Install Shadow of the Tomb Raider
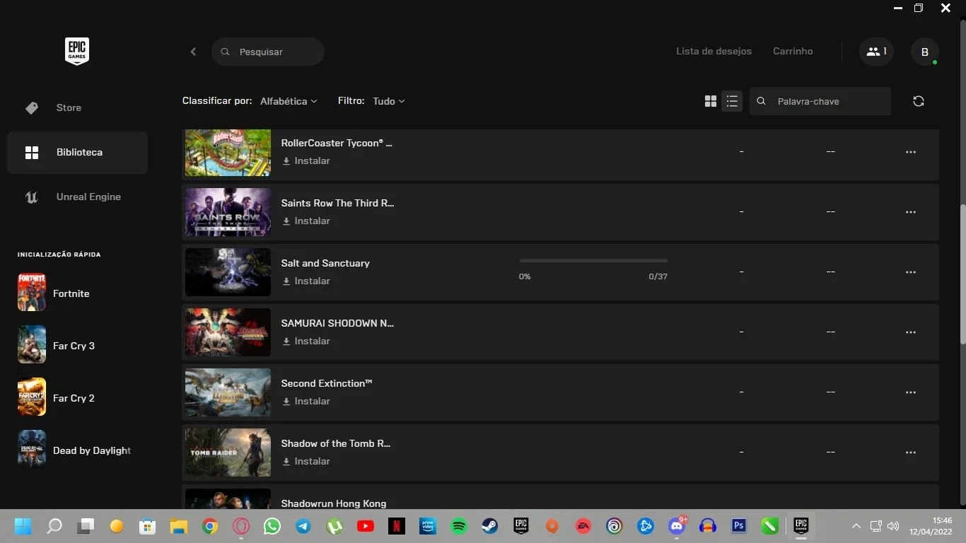The image size is (966, 543). [306, 461]
